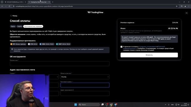This screenshot has height=107, width=191.
Task: Switch to the BTCUSDT chart browser tab
Action: click(x=15, y=2)
